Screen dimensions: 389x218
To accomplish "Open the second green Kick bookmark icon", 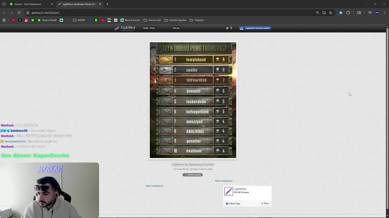I will pyautogui.click(x=96, y=20).
